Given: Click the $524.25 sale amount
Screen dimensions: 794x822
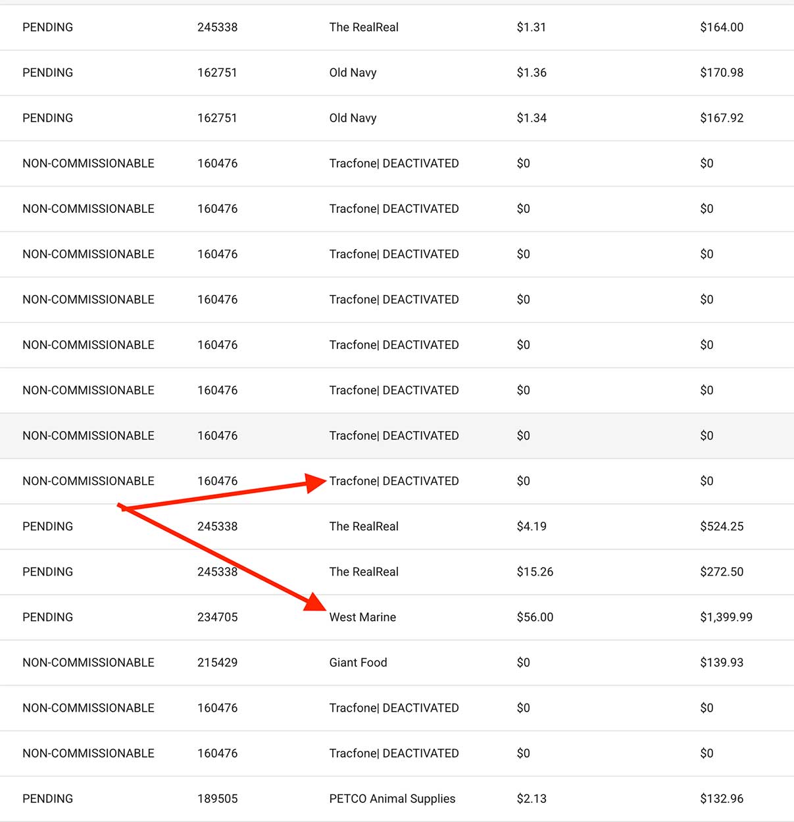Looking at the screenshot, I should (722, 526).
